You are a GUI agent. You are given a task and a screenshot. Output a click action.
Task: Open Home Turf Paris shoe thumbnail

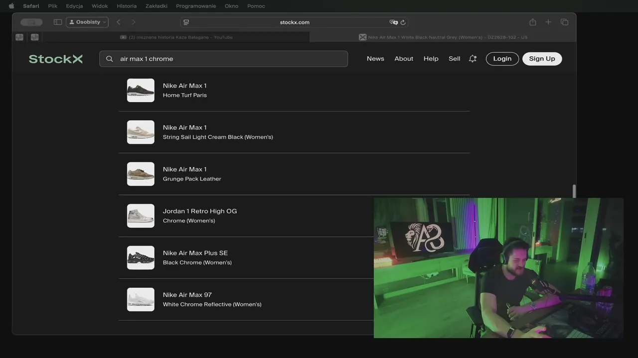click(141, 90)
